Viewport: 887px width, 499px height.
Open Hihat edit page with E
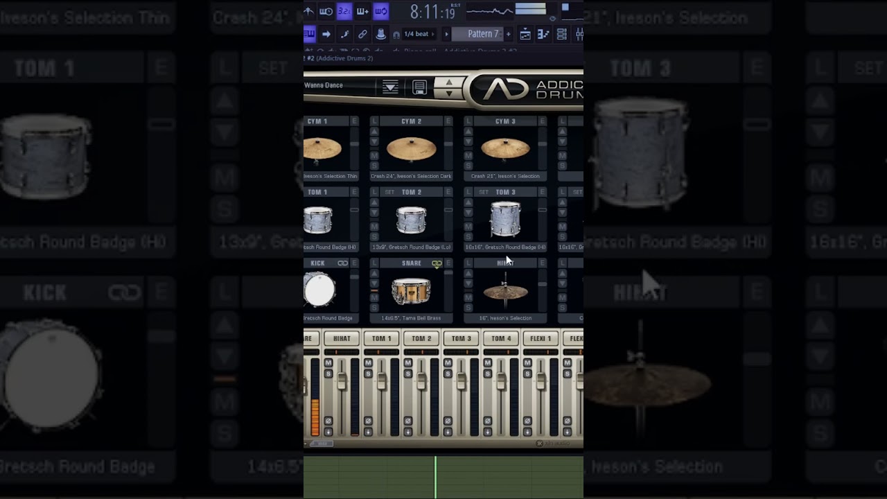(543, 263)
